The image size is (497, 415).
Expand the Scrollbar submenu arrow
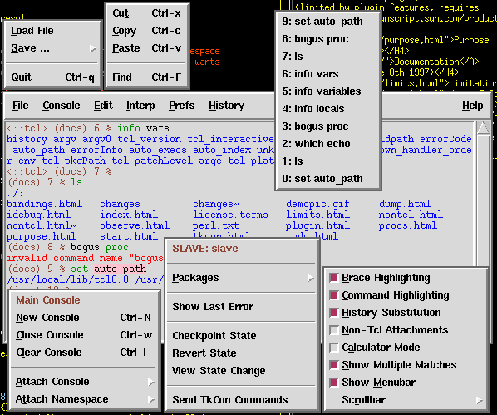tap(480, 400)
